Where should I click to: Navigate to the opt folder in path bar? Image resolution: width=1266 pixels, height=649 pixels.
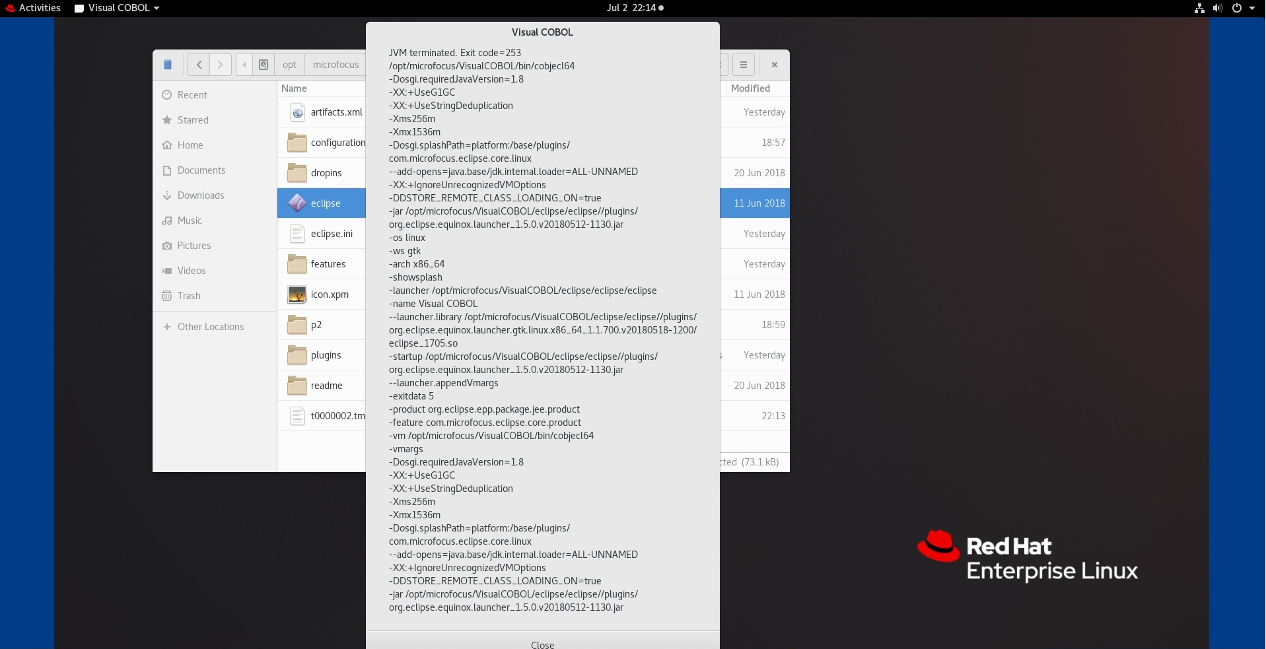[289, 65]
